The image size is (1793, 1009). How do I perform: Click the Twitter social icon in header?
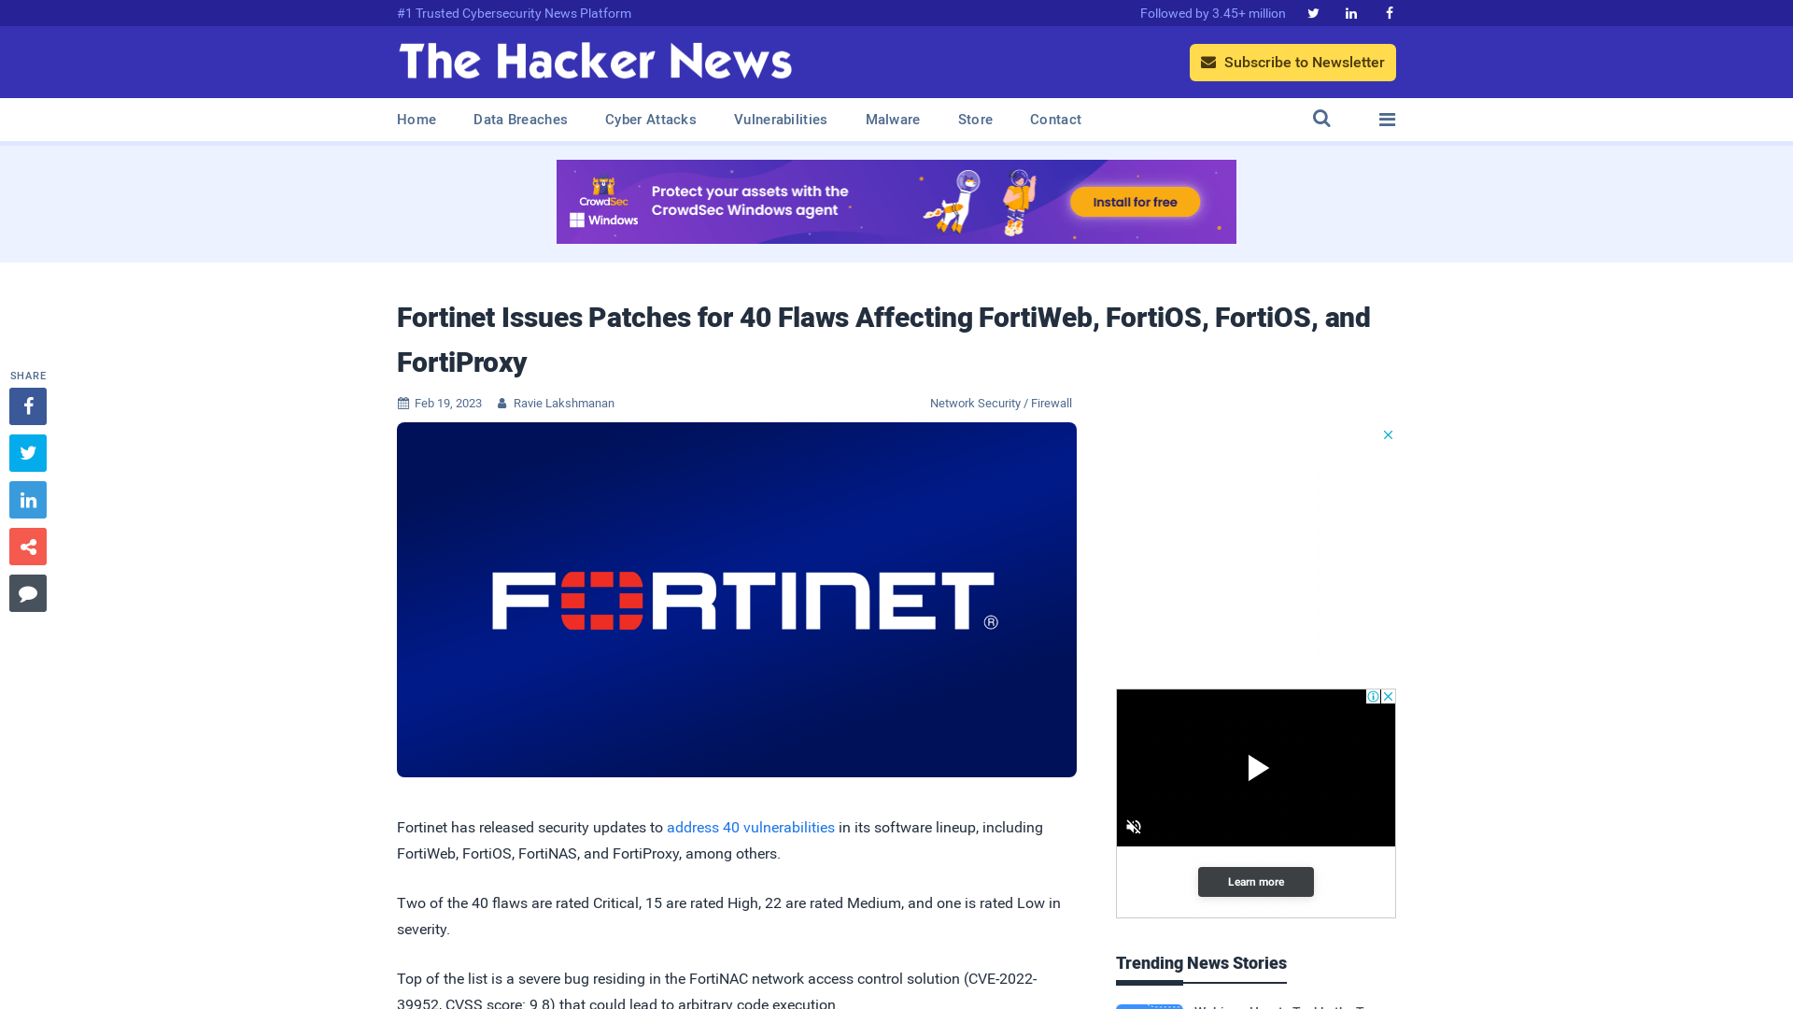tap(1313, 12)
